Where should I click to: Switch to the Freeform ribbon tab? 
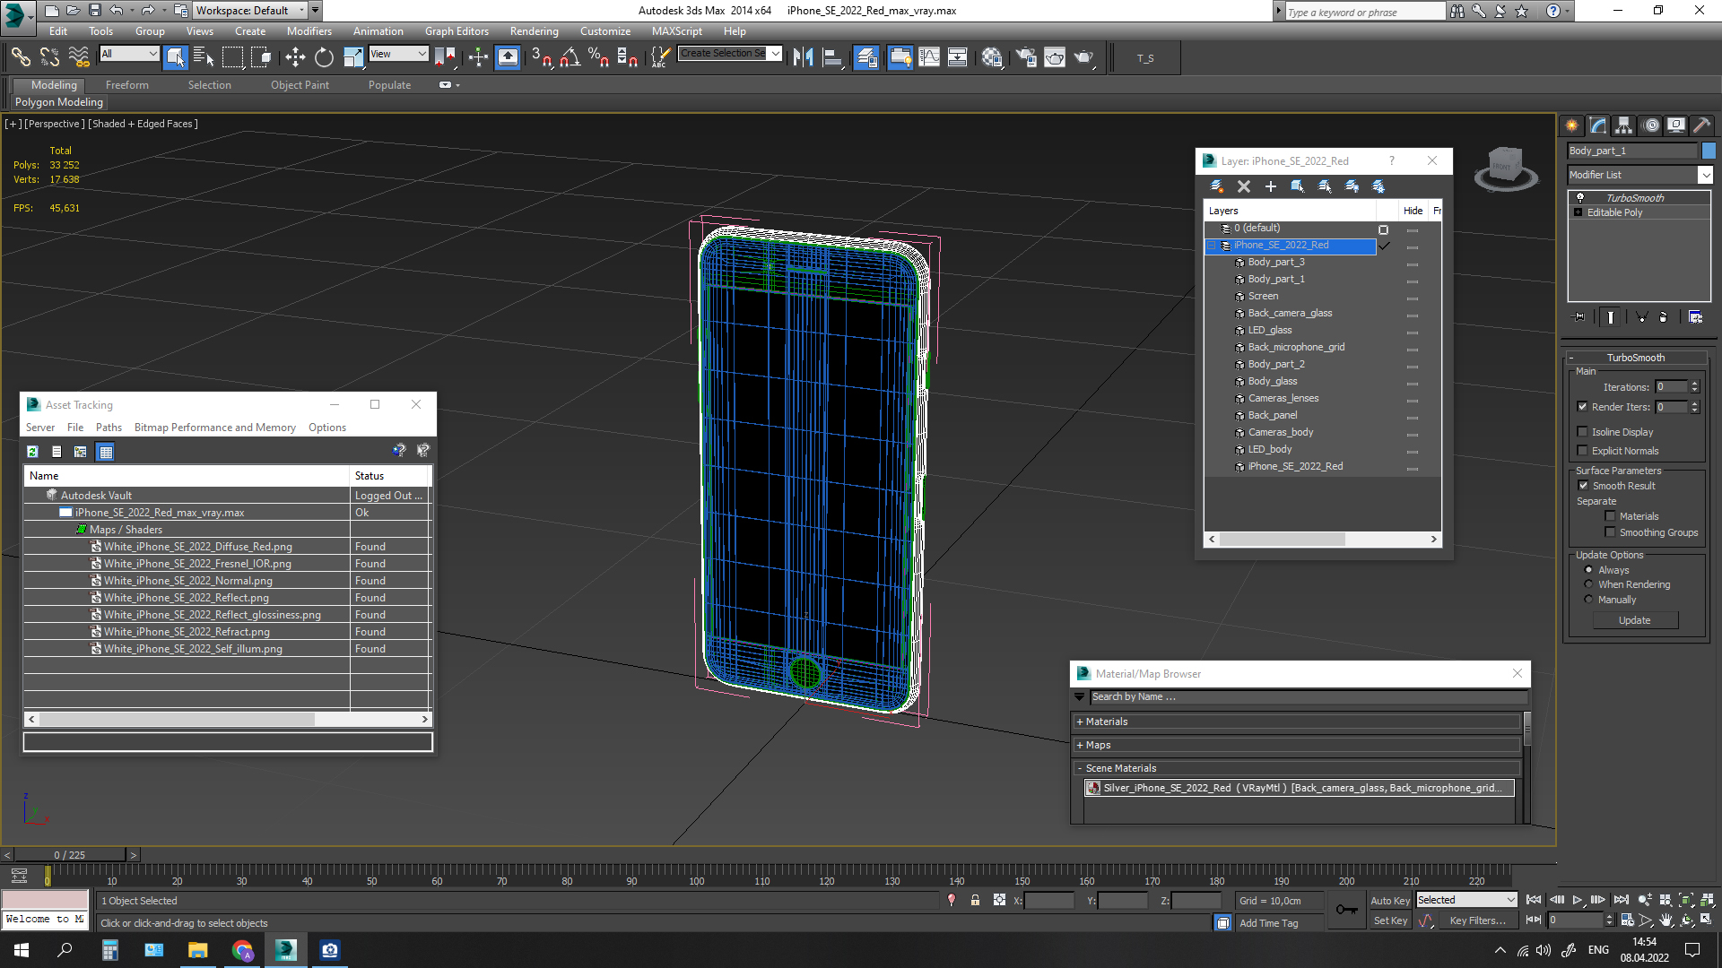pos(127,85)
